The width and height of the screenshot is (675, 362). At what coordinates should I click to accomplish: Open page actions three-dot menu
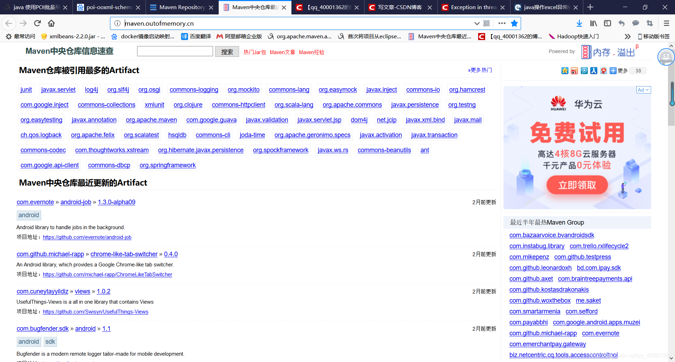(502, 23)
